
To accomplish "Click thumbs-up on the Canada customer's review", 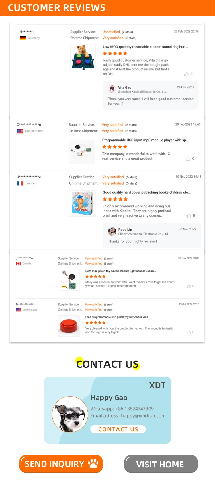I will (x=189, y=286).
